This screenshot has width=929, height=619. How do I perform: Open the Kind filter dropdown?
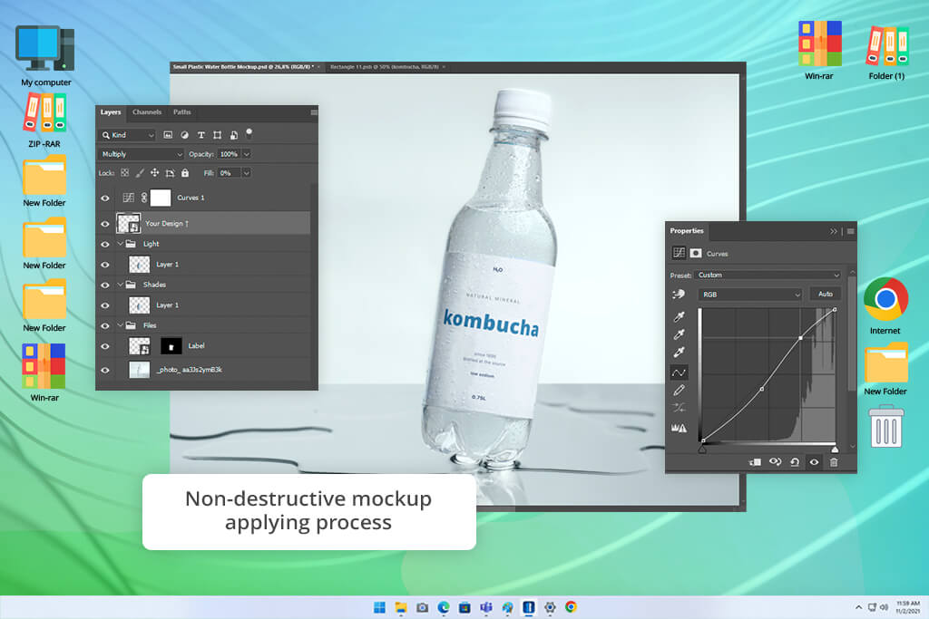coord(127,135)
